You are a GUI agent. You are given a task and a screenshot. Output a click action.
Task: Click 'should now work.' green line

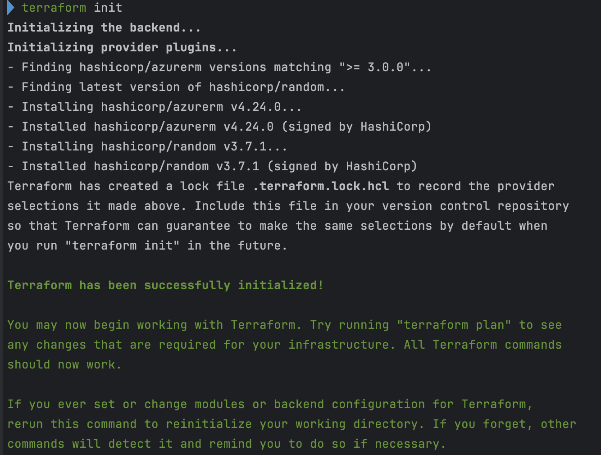[64, 364]
